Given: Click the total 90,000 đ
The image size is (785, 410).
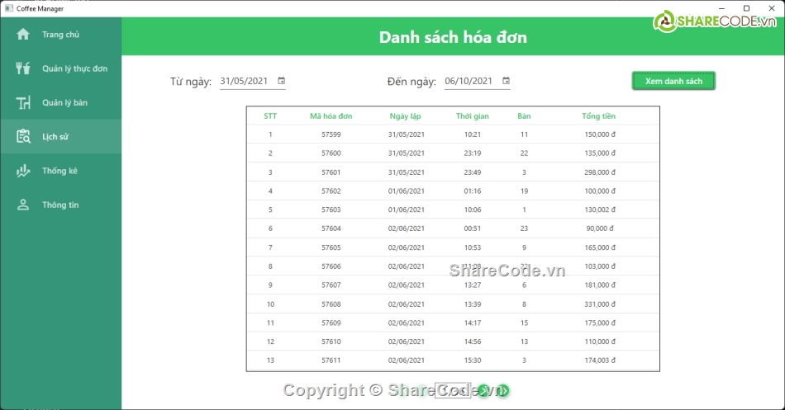Looking at the screenshot, I should (600, 229).
